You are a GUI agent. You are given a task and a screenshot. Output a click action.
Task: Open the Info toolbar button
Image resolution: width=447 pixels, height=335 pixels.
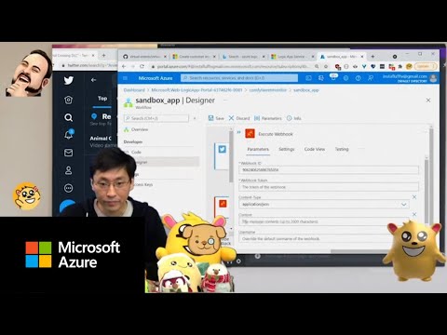pos(293,118)
